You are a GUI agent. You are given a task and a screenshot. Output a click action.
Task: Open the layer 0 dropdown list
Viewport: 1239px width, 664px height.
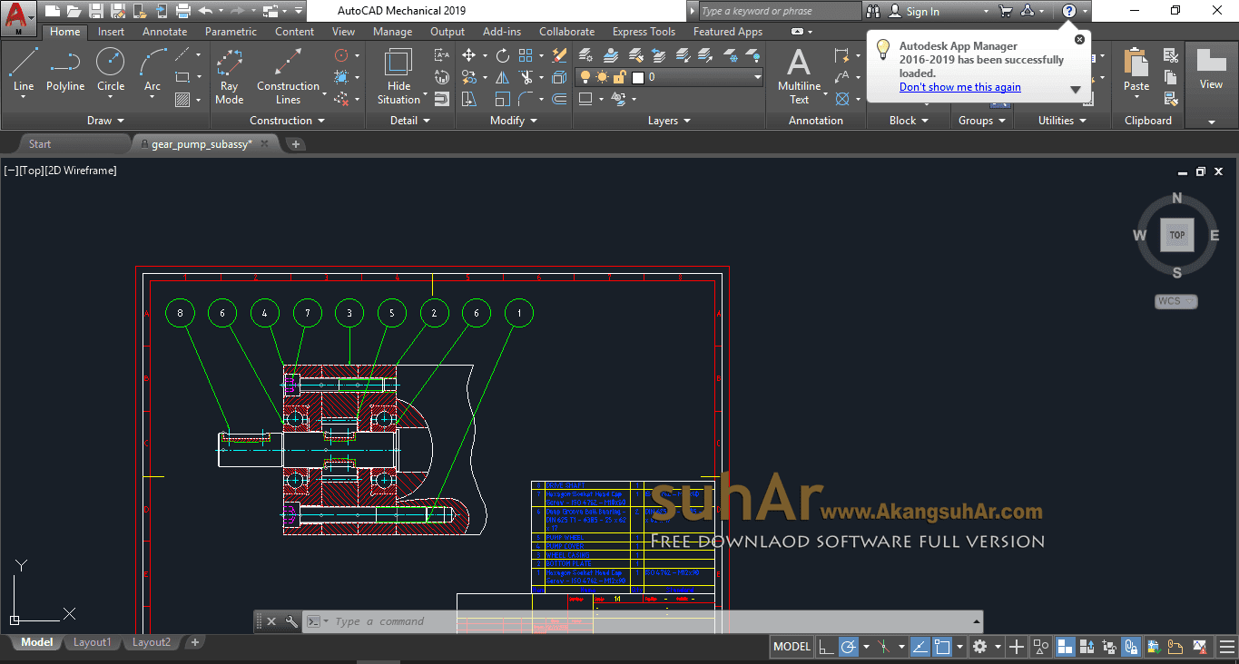(x=757, y=77)
